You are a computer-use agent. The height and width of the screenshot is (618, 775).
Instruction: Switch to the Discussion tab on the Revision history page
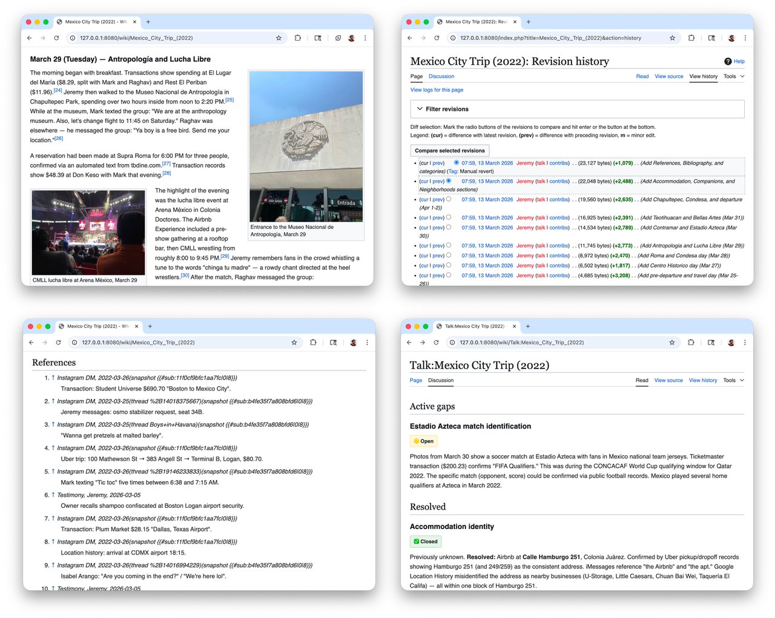(441, 76)
